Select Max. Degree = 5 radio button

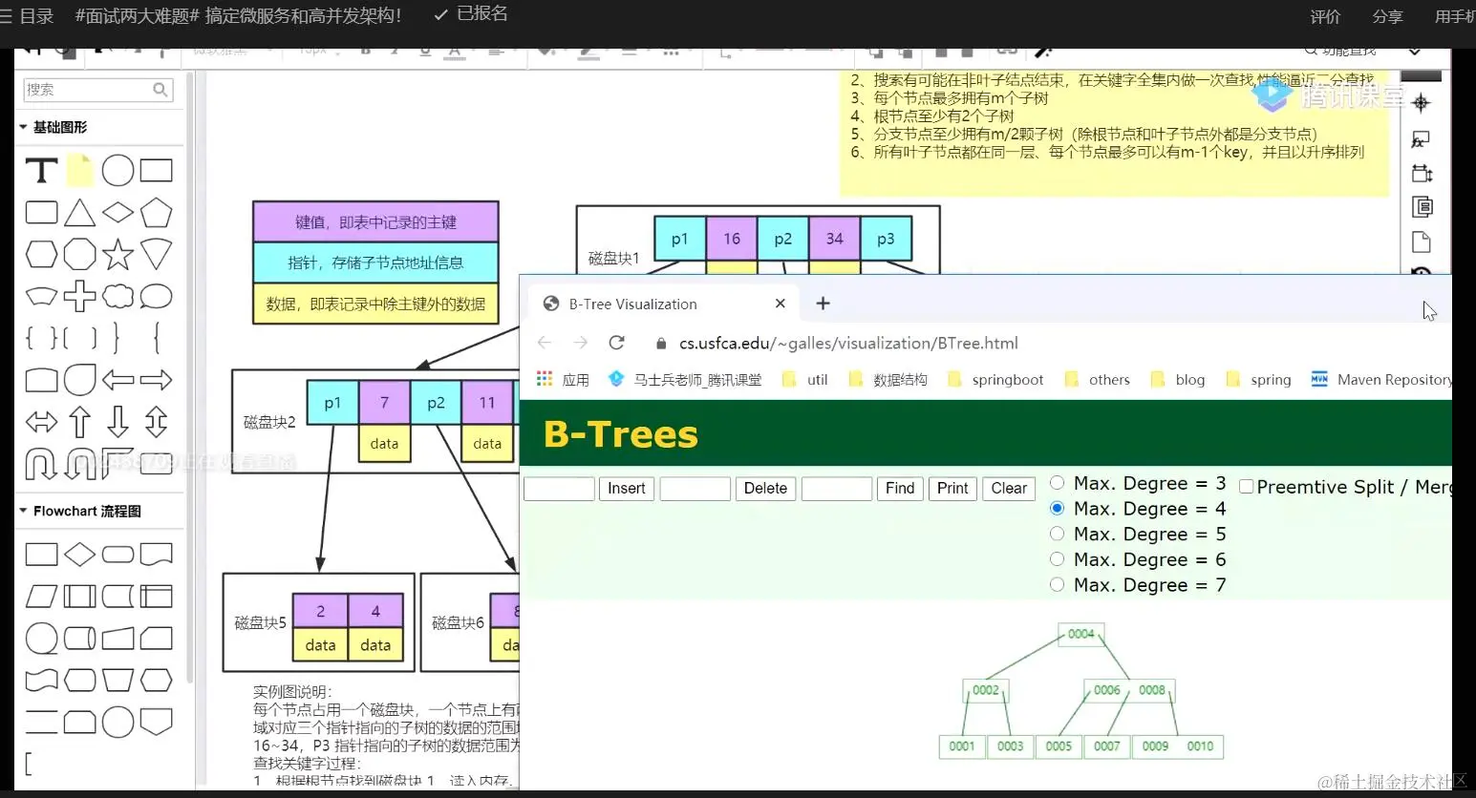(x=1057, y=534)
